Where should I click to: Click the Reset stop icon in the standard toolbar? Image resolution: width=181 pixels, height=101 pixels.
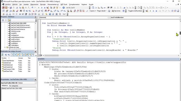coord(45,8)
